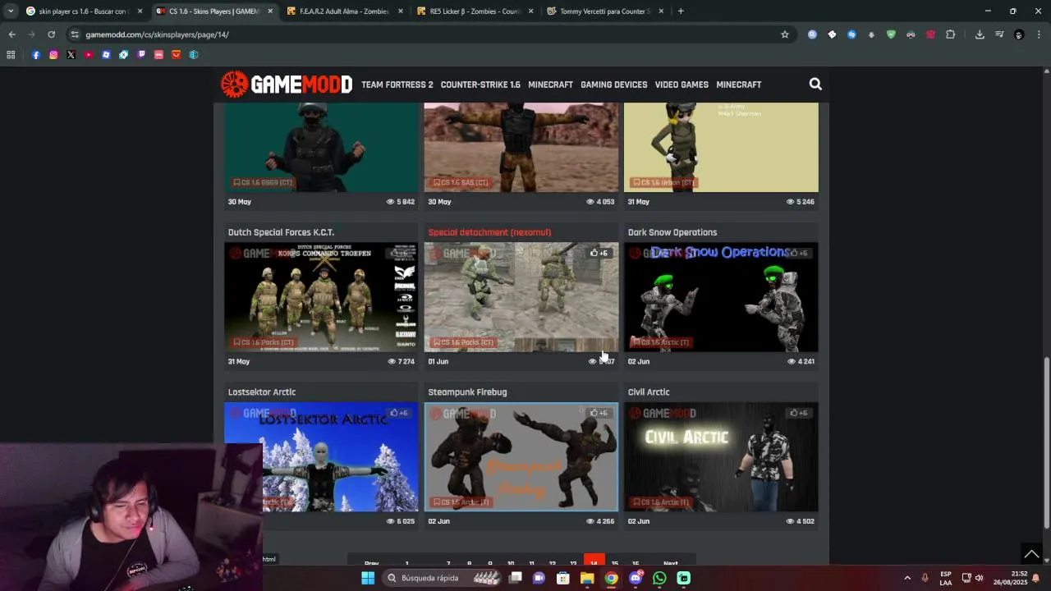The width and height of the screenshot is (1051, 591).
Task: Open the site search magnifier icon
Action: (x=815, y=84)
